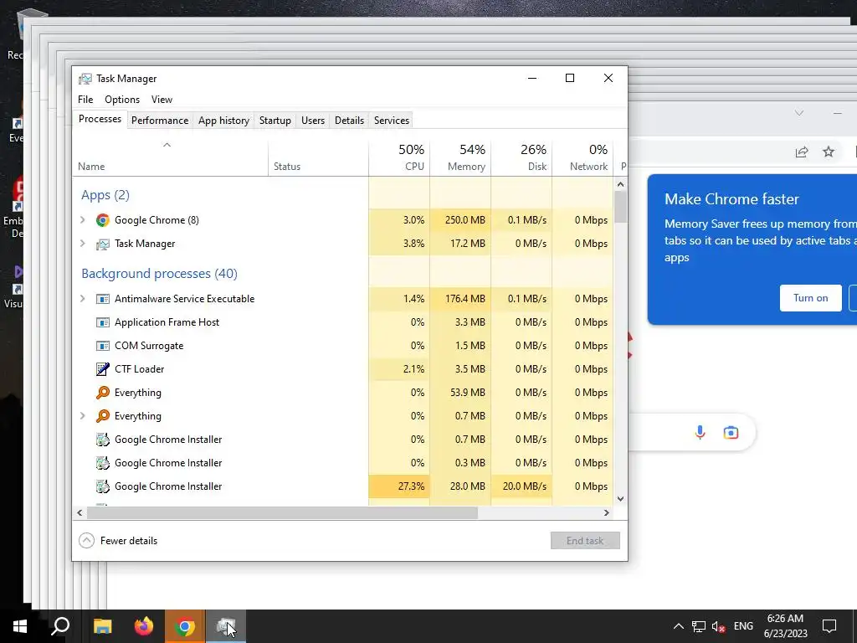Click the Google Chrome process icon
Viewport: 857px width, 643px height.
(102, 220)
